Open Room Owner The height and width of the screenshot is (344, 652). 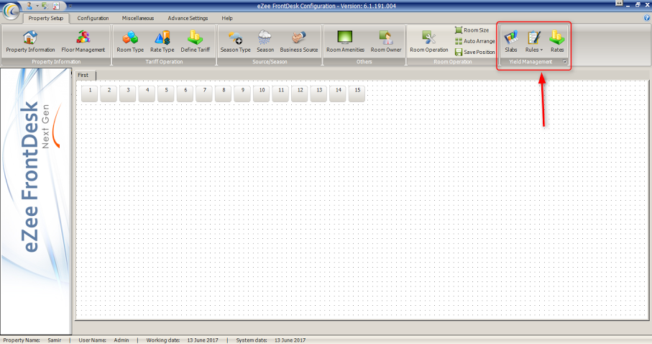pyautogui.click(x=386, y=42)
